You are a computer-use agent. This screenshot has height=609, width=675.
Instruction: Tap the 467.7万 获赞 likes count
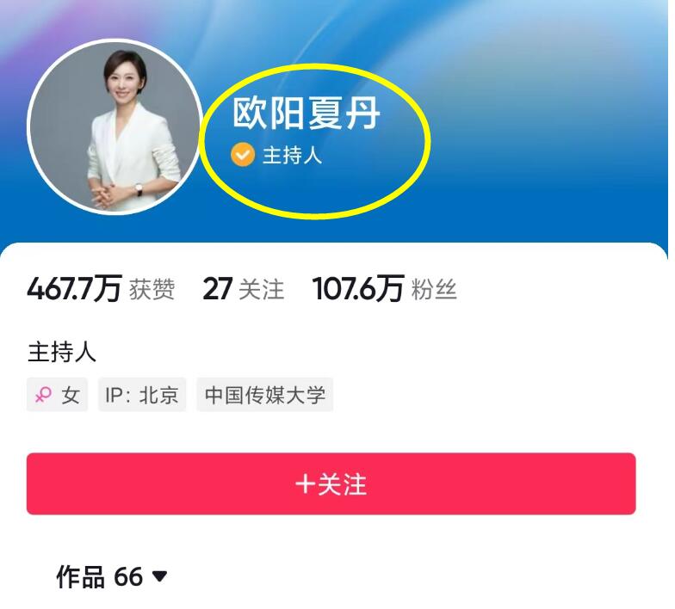pyautogui.click(x=101, y=289)
